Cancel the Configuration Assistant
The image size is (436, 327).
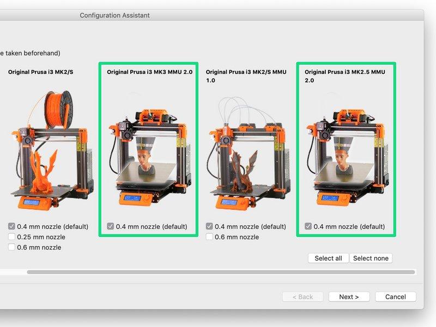pos(396,296)
